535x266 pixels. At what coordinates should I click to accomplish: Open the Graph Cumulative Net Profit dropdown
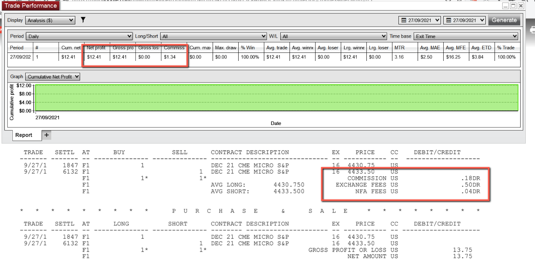[x=52, y=77]
